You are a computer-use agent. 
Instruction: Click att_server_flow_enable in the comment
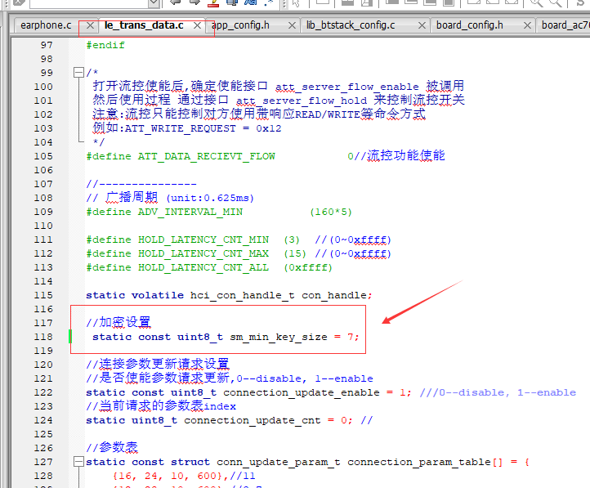coord(347,87)
